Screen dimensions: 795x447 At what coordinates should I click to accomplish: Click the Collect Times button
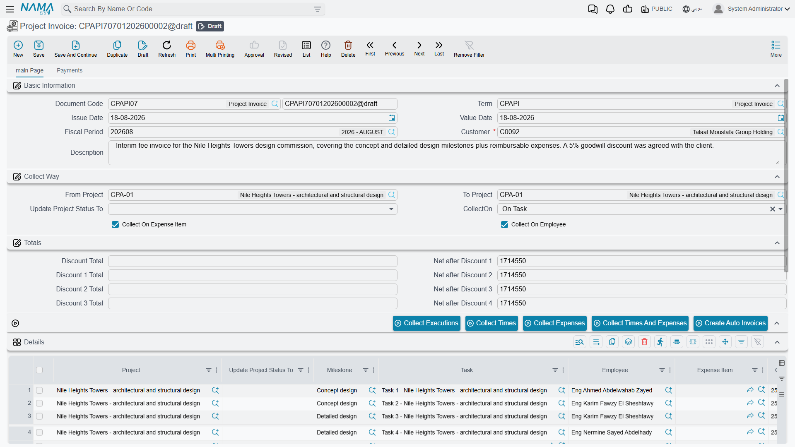pyautogui.click(x=491, y=323)
